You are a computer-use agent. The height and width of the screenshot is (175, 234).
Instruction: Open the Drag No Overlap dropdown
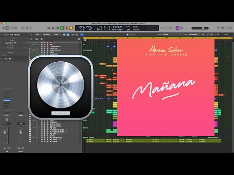(194, 35)
